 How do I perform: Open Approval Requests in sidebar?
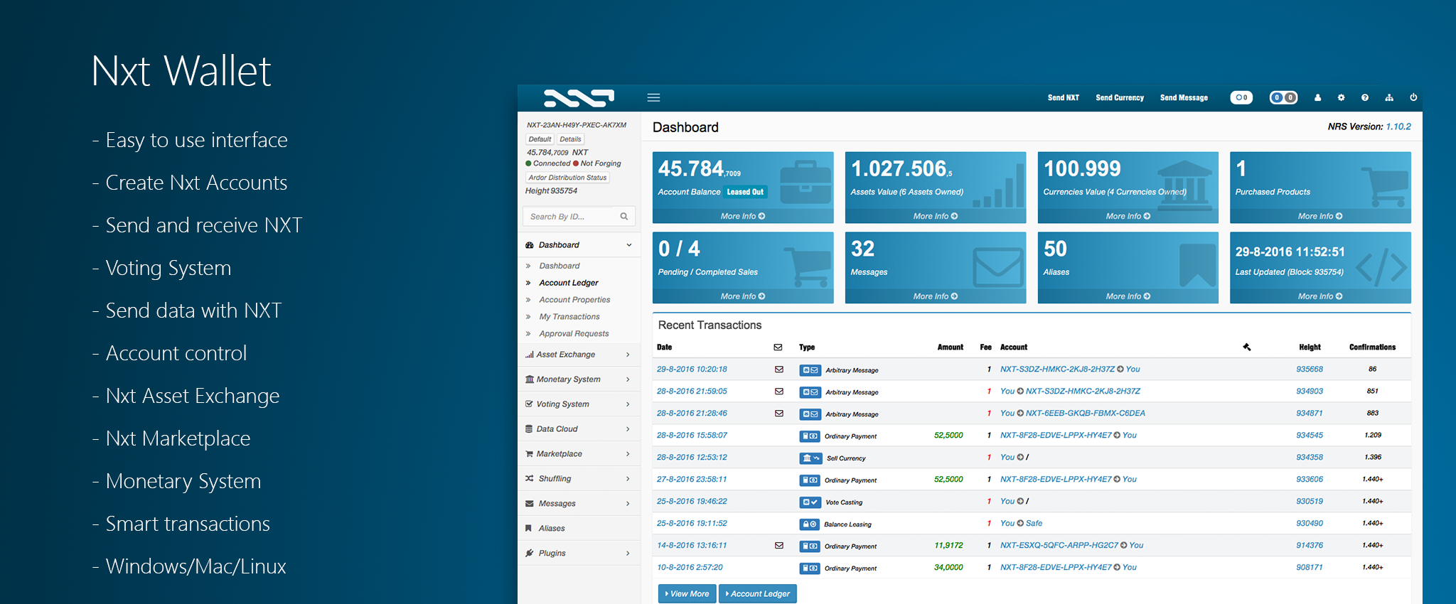[574, 334]
